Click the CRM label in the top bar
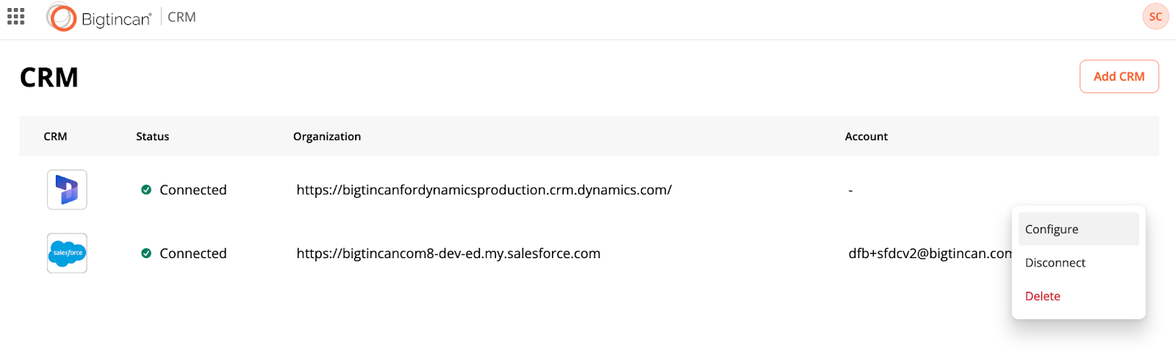Screen dimensions: 1176x352 (x=182, y=17)
